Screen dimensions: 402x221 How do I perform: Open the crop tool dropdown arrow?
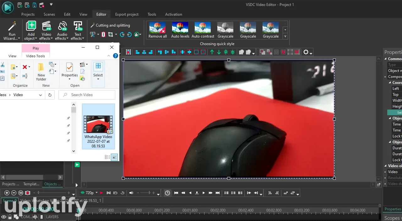tap(116, 34)
